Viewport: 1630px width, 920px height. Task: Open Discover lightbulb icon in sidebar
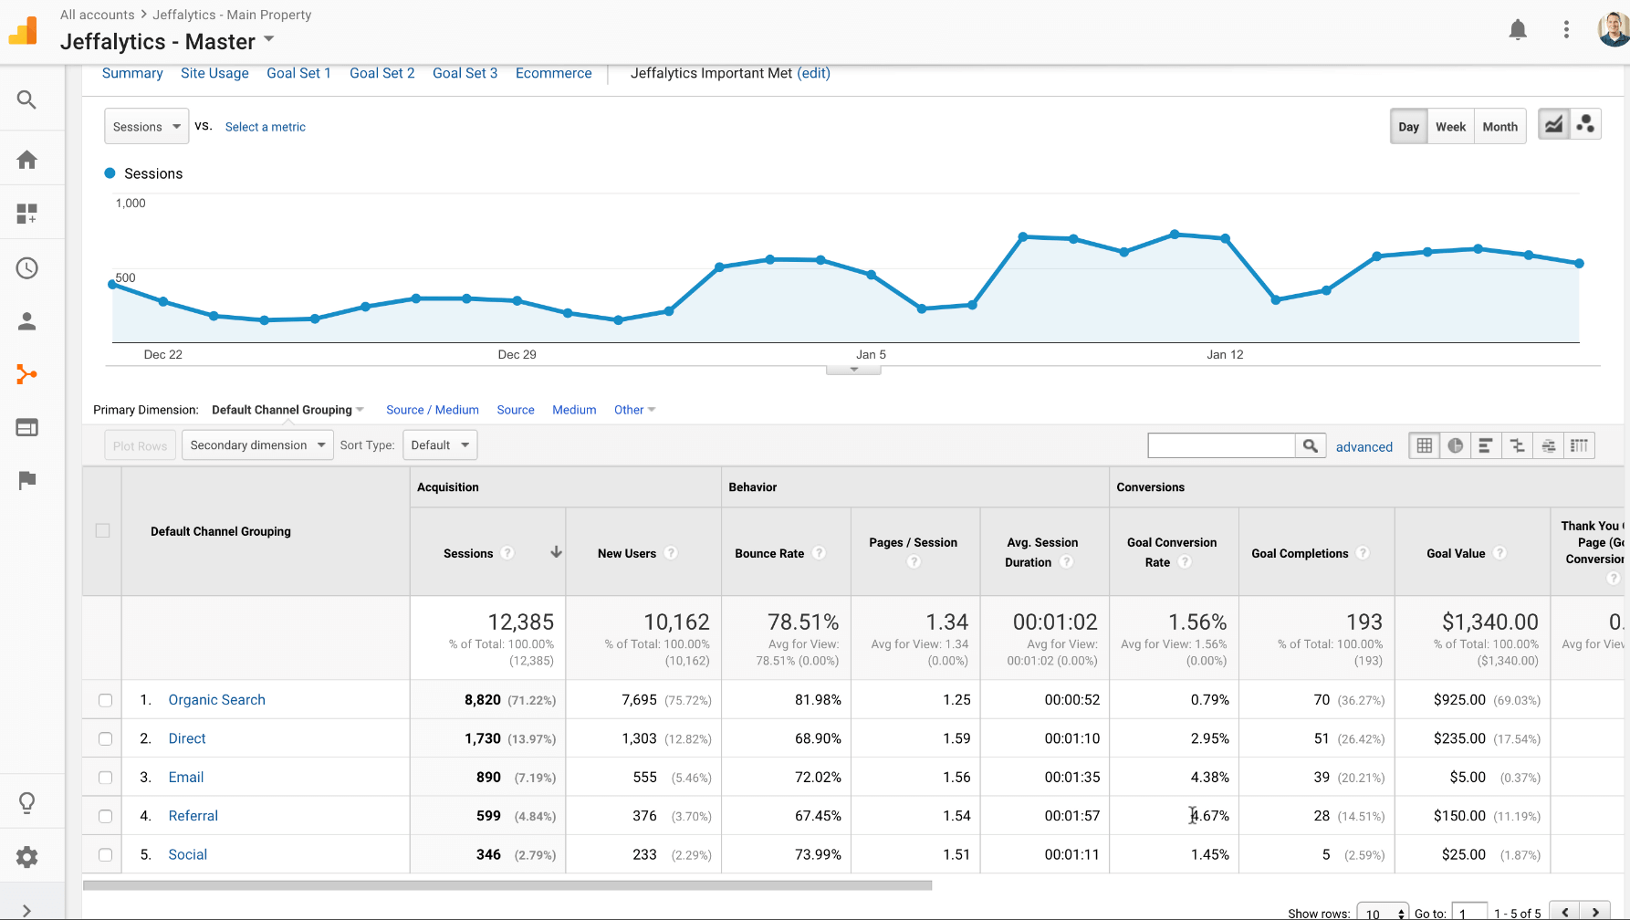click(x=26, y=803)
